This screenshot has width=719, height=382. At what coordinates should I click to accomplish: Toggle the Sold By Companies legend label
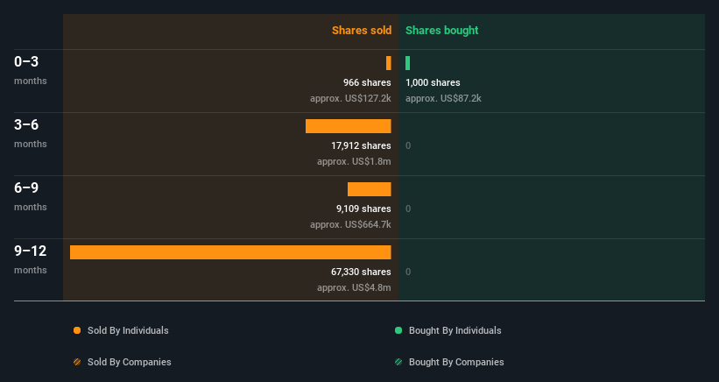130,362
